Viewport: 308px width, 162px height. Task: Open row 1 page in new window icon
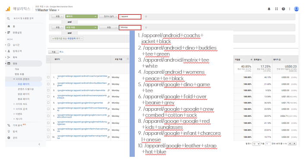108,77
